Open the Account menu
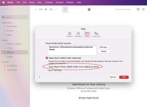Screen dimensions: 147x107 [x=60, y=2]
